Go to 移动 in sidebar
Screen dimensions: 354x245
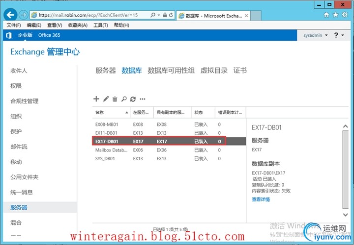pos(16,162)
